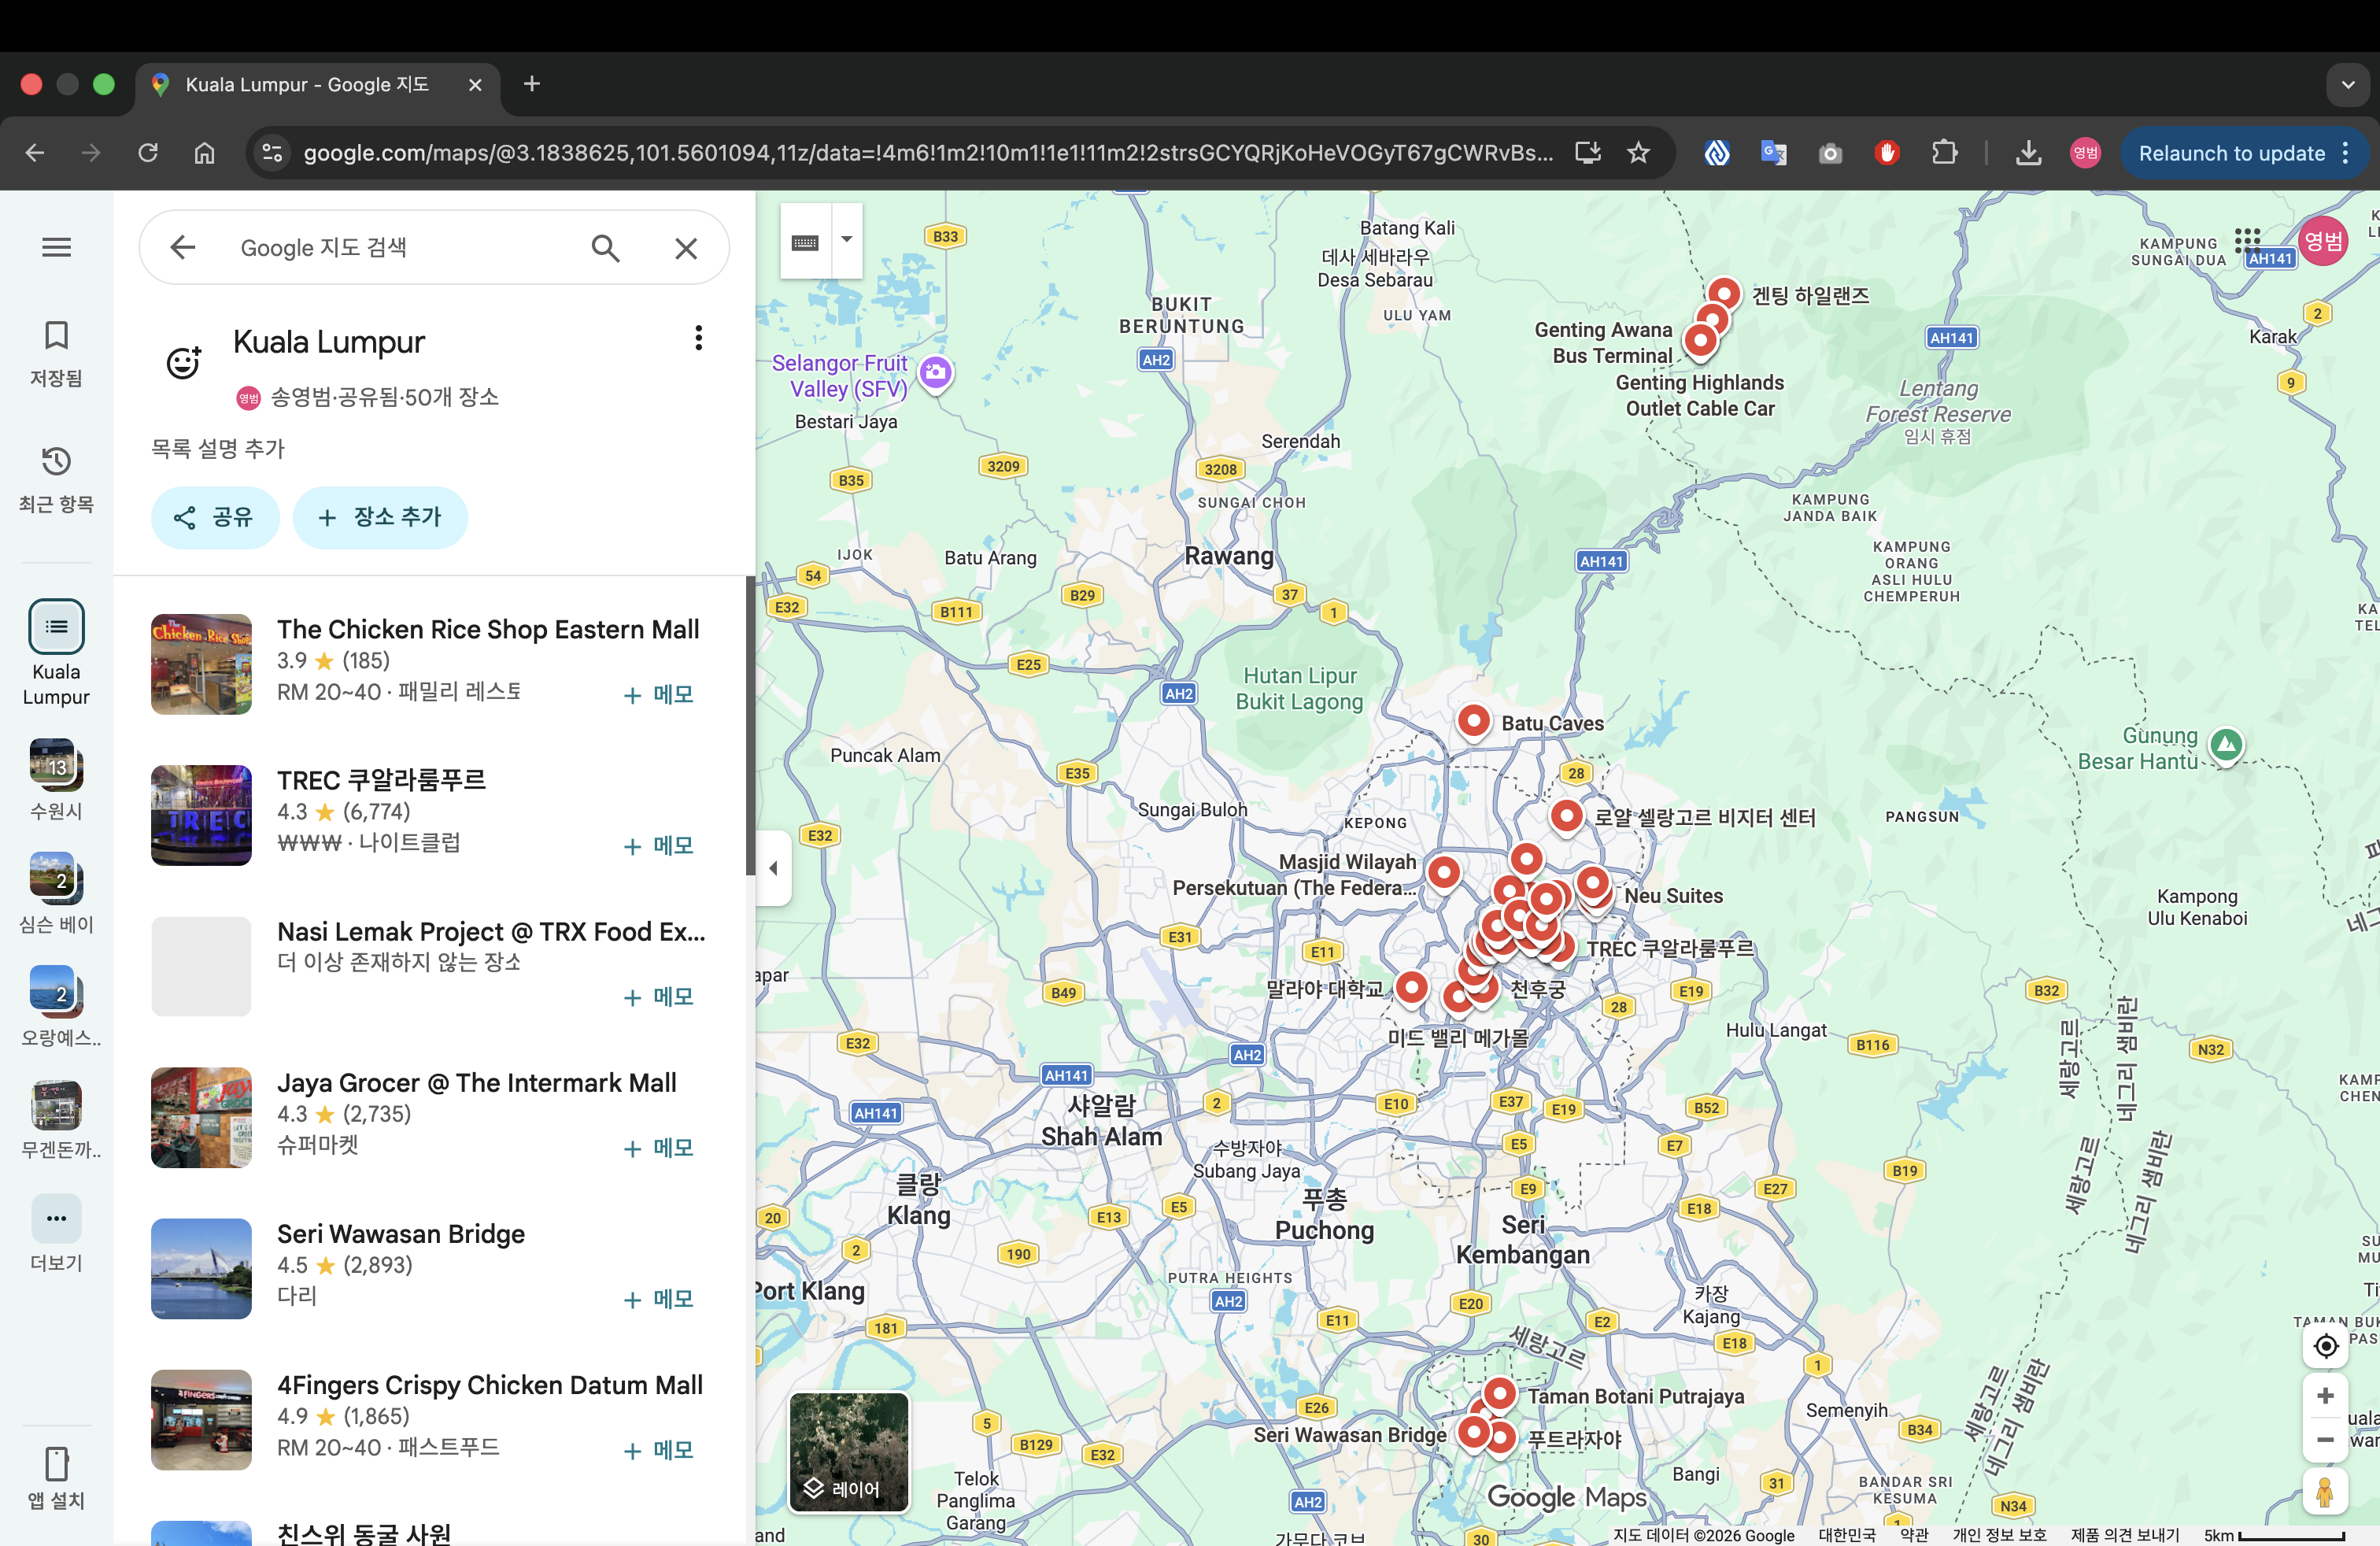Image resolution: width=2380 pixels, height=1546 pixels.
Task: Expand the input tools dropdown arrow
Action: (846, 240)
